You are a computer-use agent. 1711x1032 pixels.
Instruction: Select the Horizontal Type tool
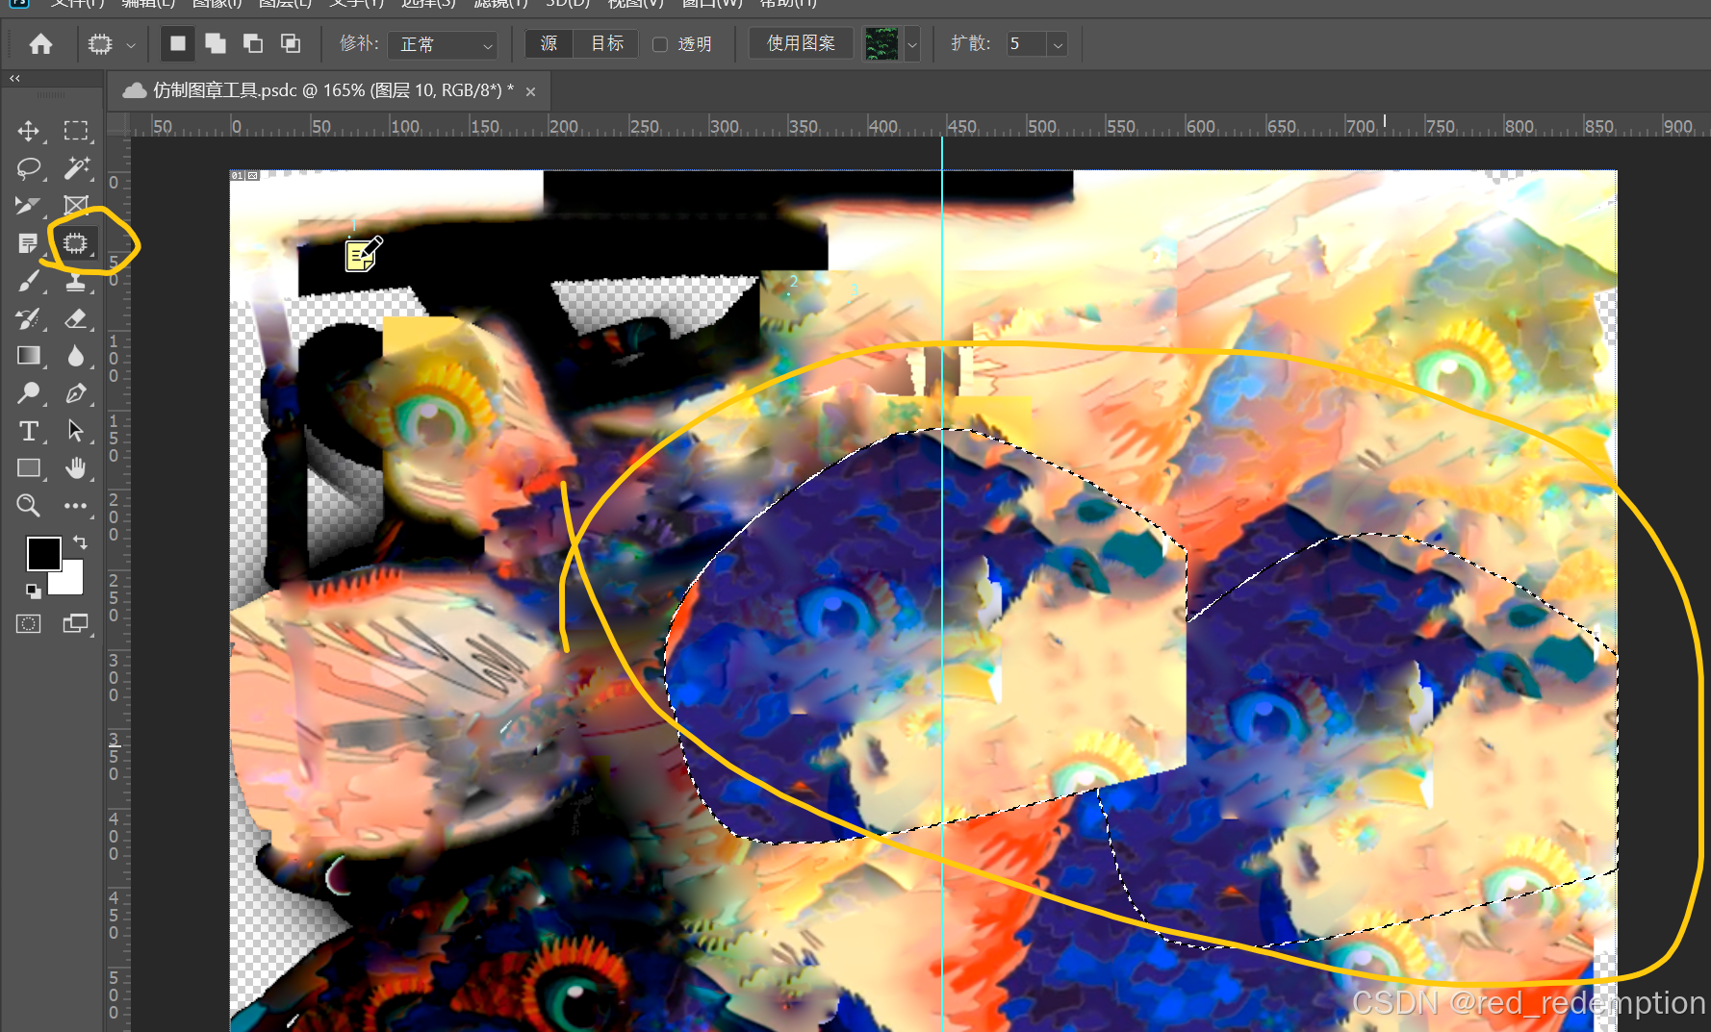click(x=28, y=431)
